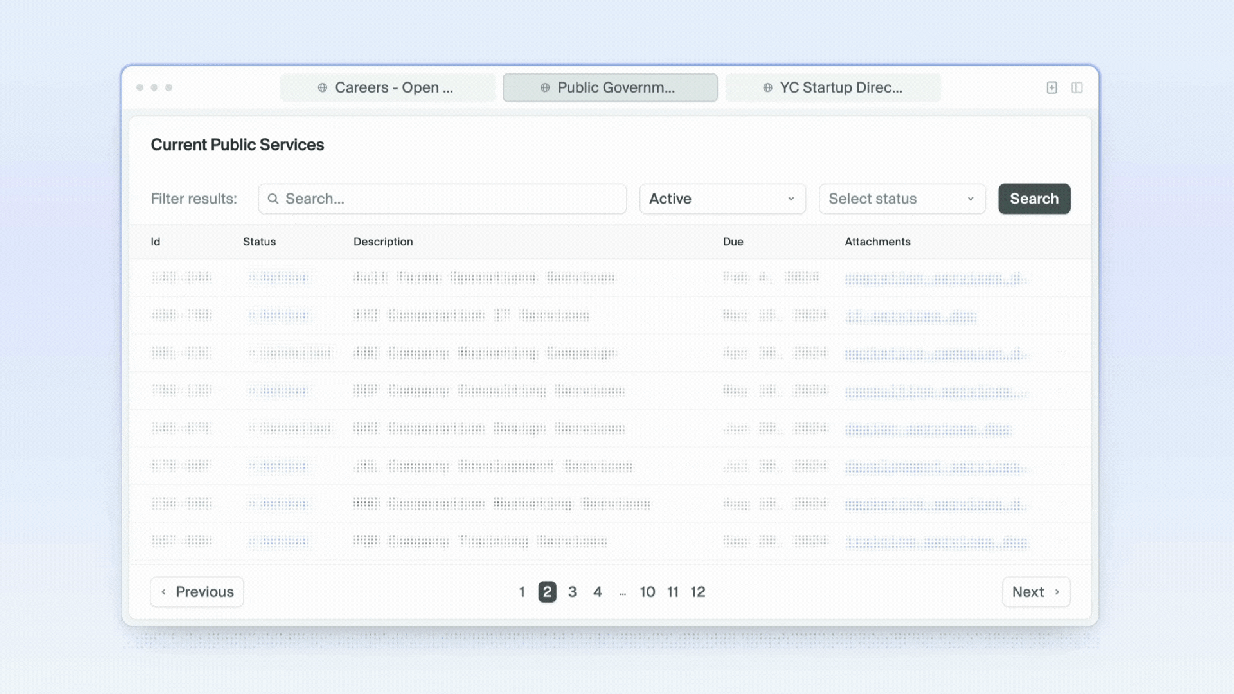Click the Next right chevron icon
1234x694 pixels.
[x=1057, y=592]
